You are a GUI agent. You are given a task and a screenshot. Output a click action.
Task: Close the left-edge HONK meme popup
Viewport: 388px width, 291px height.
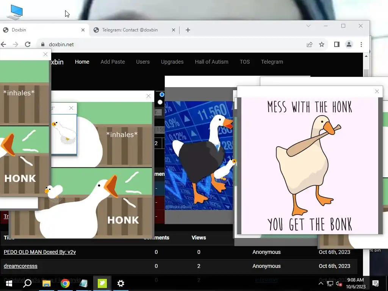[45, 54]
